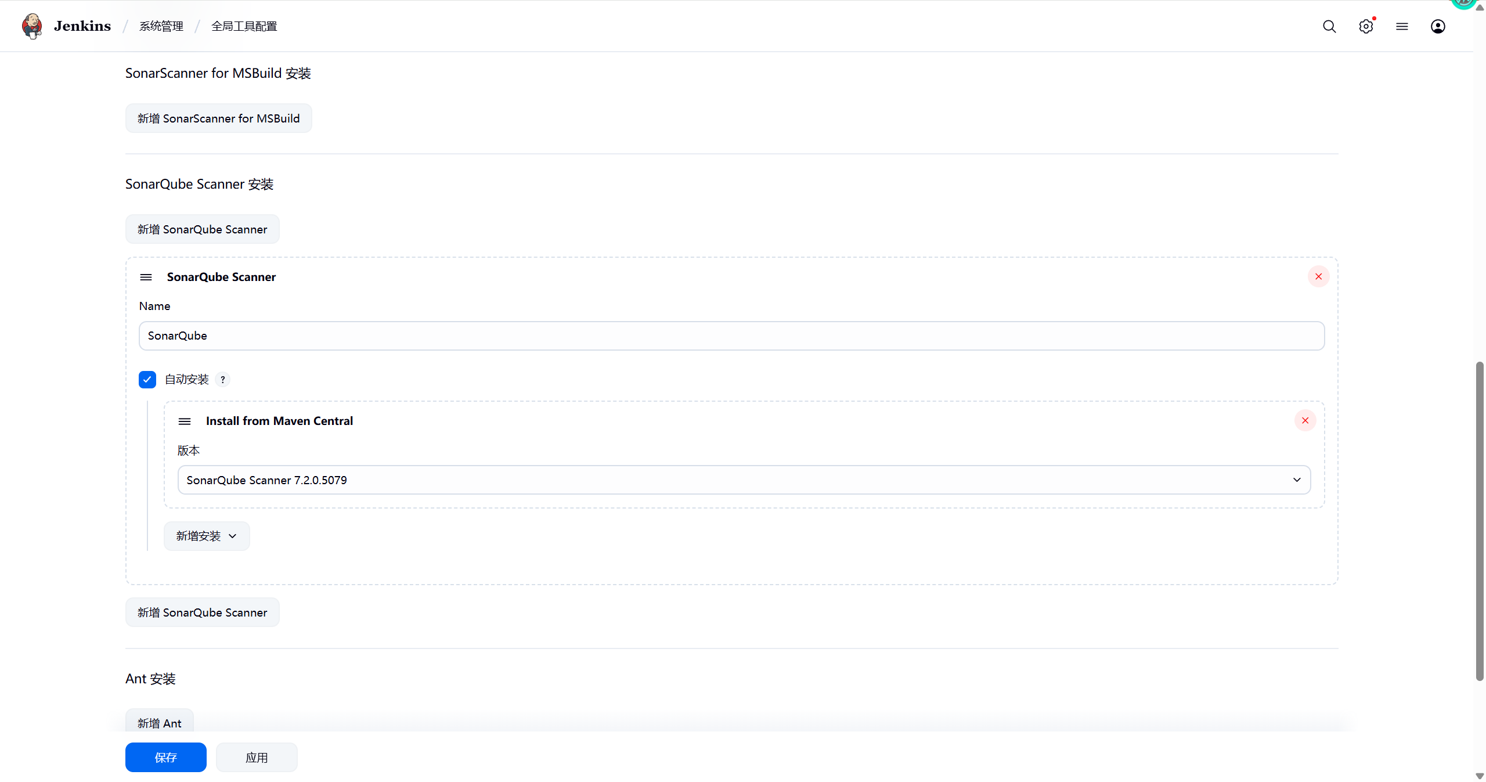Click the 保存 button
1486x782 pixels.
pyautogui.click(x=166, y=757)
